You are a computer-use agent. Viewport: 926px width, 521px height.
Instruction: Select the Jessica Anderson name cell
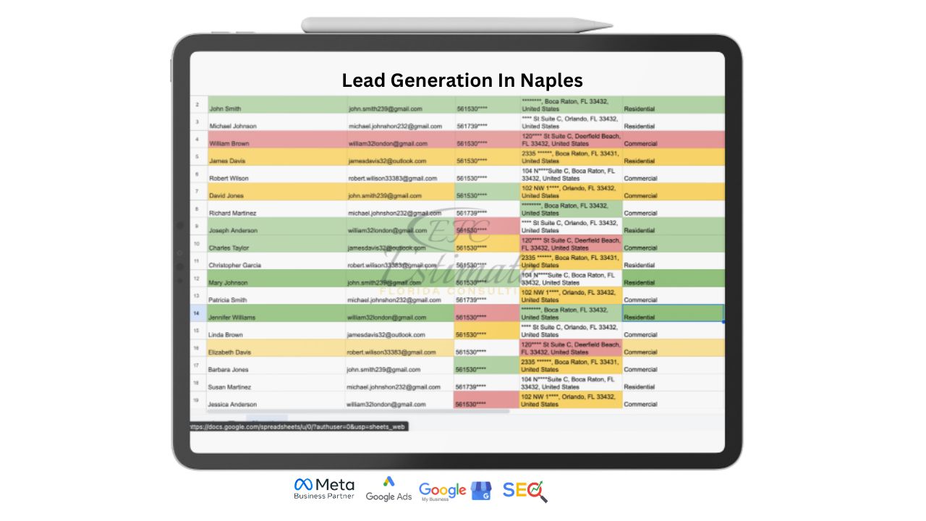coord(276,400)
